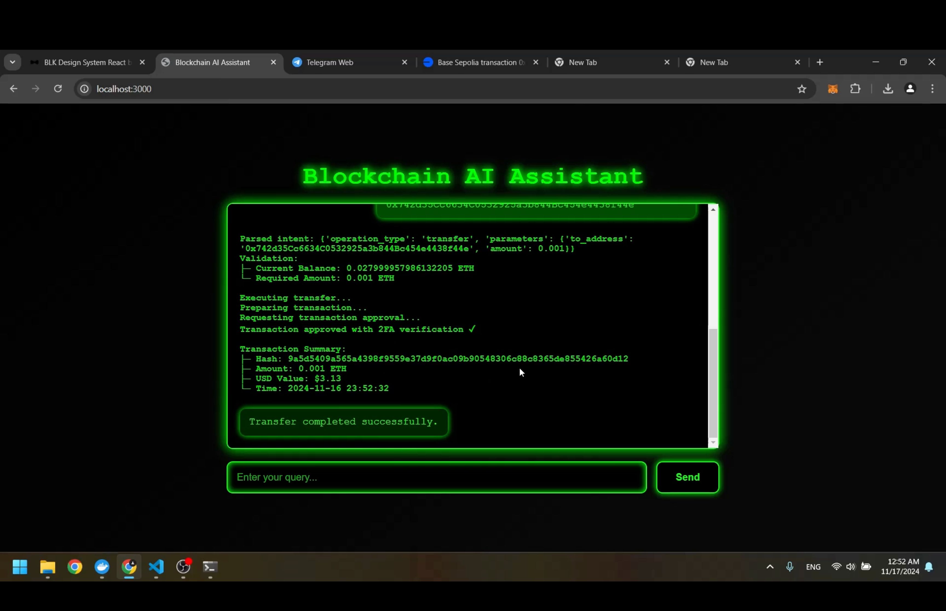
Task: Click the transaction Hash value
Action: point(458,359)
